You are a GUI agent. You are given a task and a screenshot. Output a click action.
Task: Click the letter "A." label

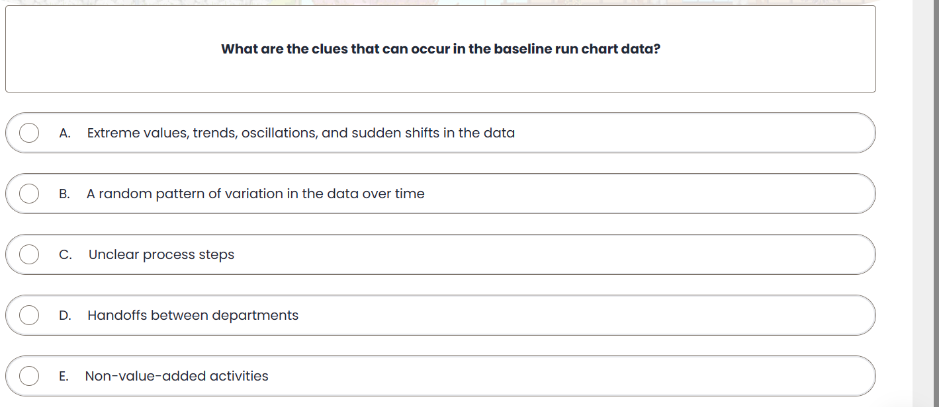[x=64, y=133]
